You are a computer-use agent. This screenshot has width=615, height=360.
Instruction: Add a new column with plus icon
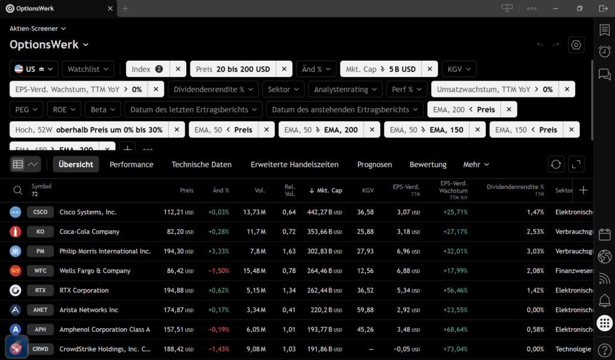(583, 191)
